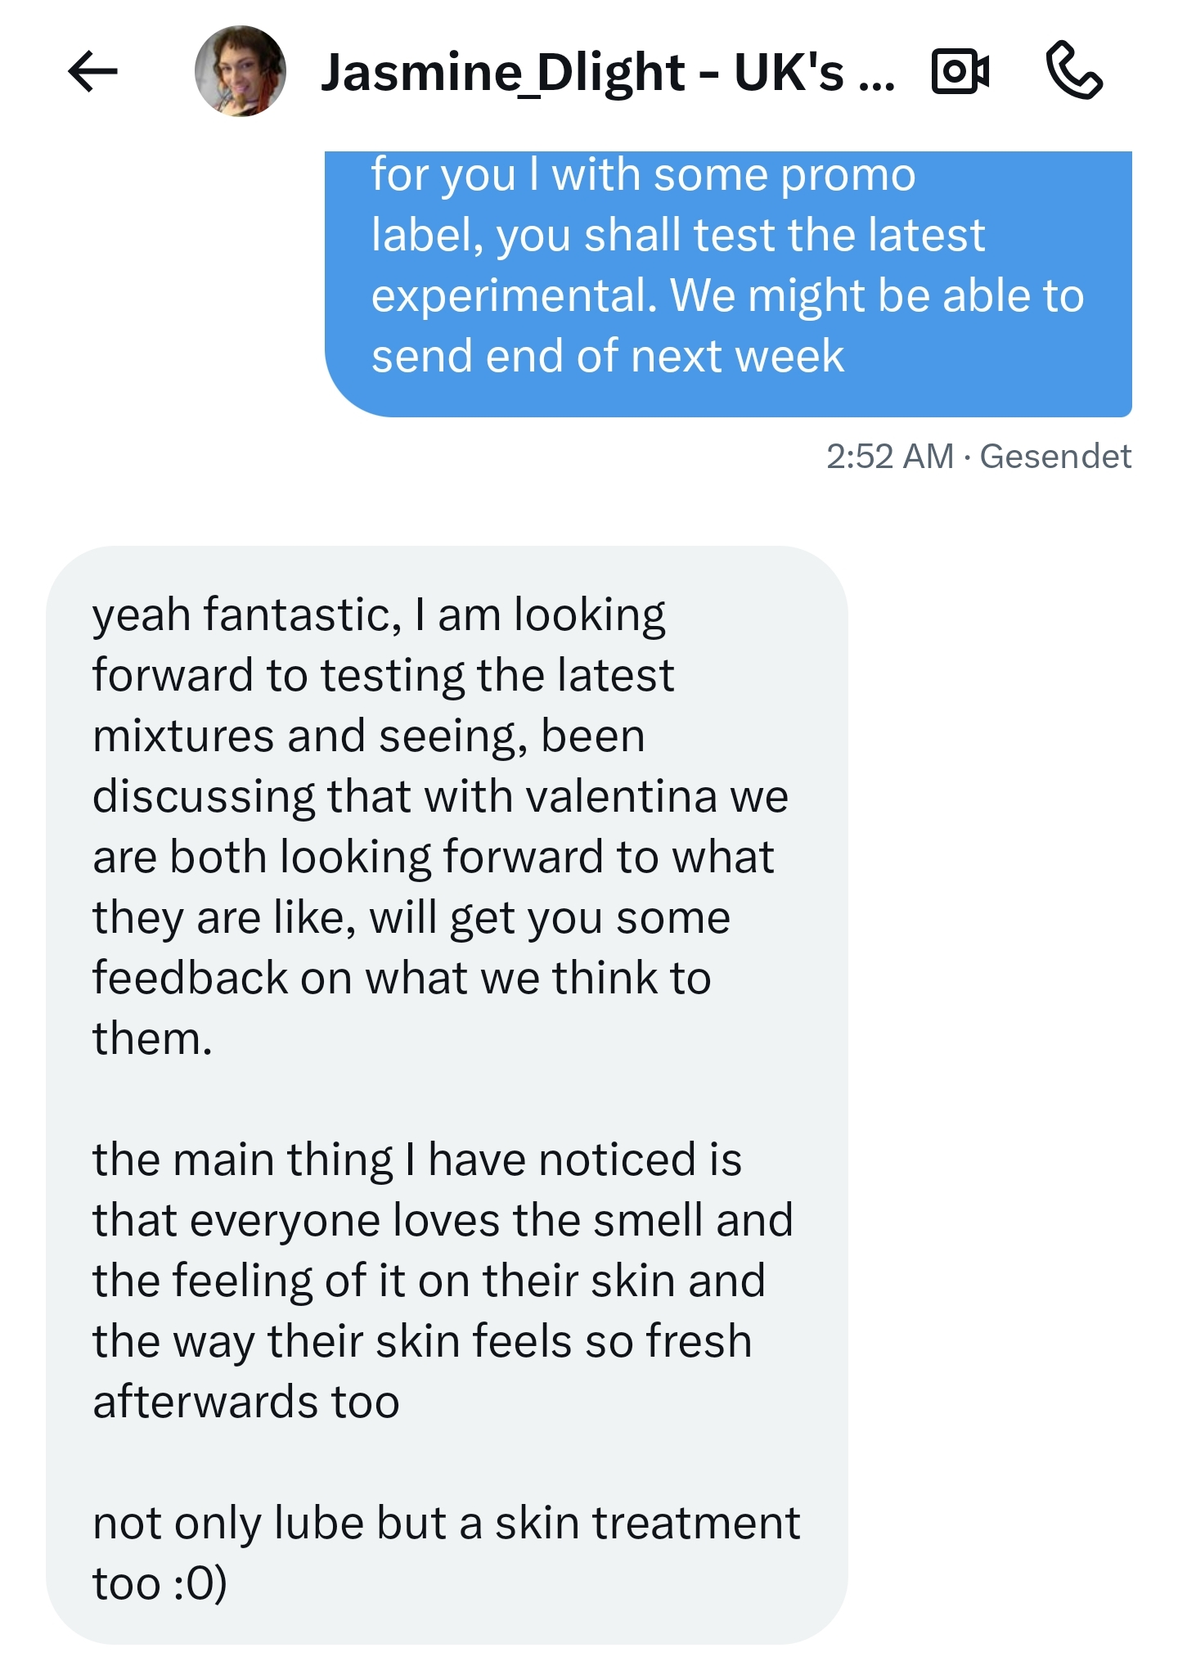
Task: Tap the "2:52 AM" timestamp
Action: pos(889,457)
